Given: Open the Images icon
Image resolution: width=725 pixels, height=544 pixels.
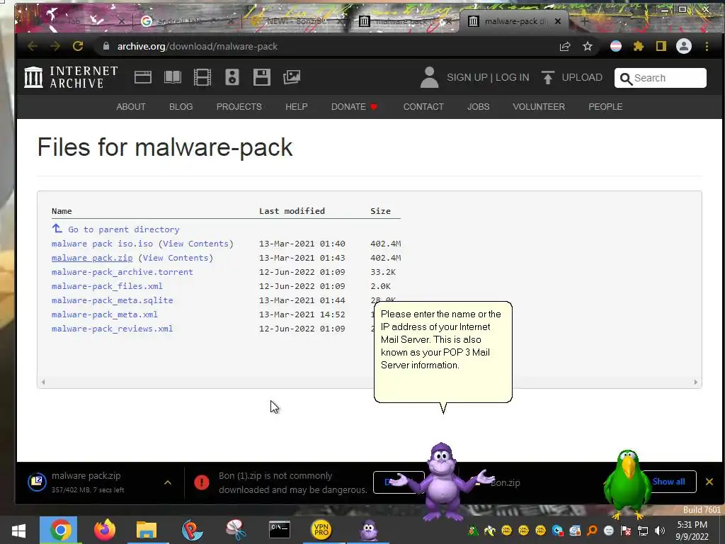Looking at the screenshot, I should [292, 76].
